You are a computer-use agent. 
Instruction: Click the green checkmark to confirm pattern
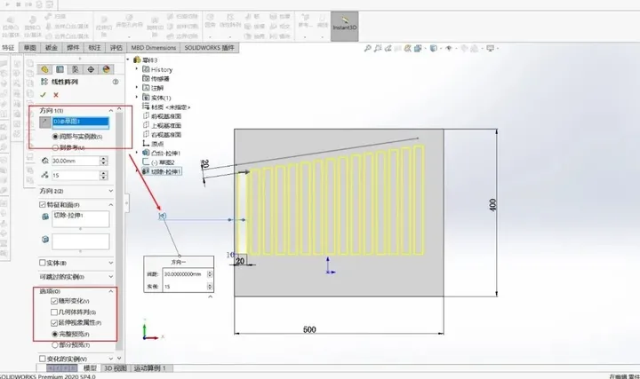(x=43, y=94)
